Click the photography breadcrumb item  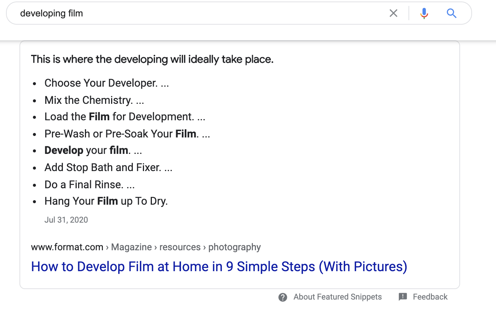coord(234,247)
